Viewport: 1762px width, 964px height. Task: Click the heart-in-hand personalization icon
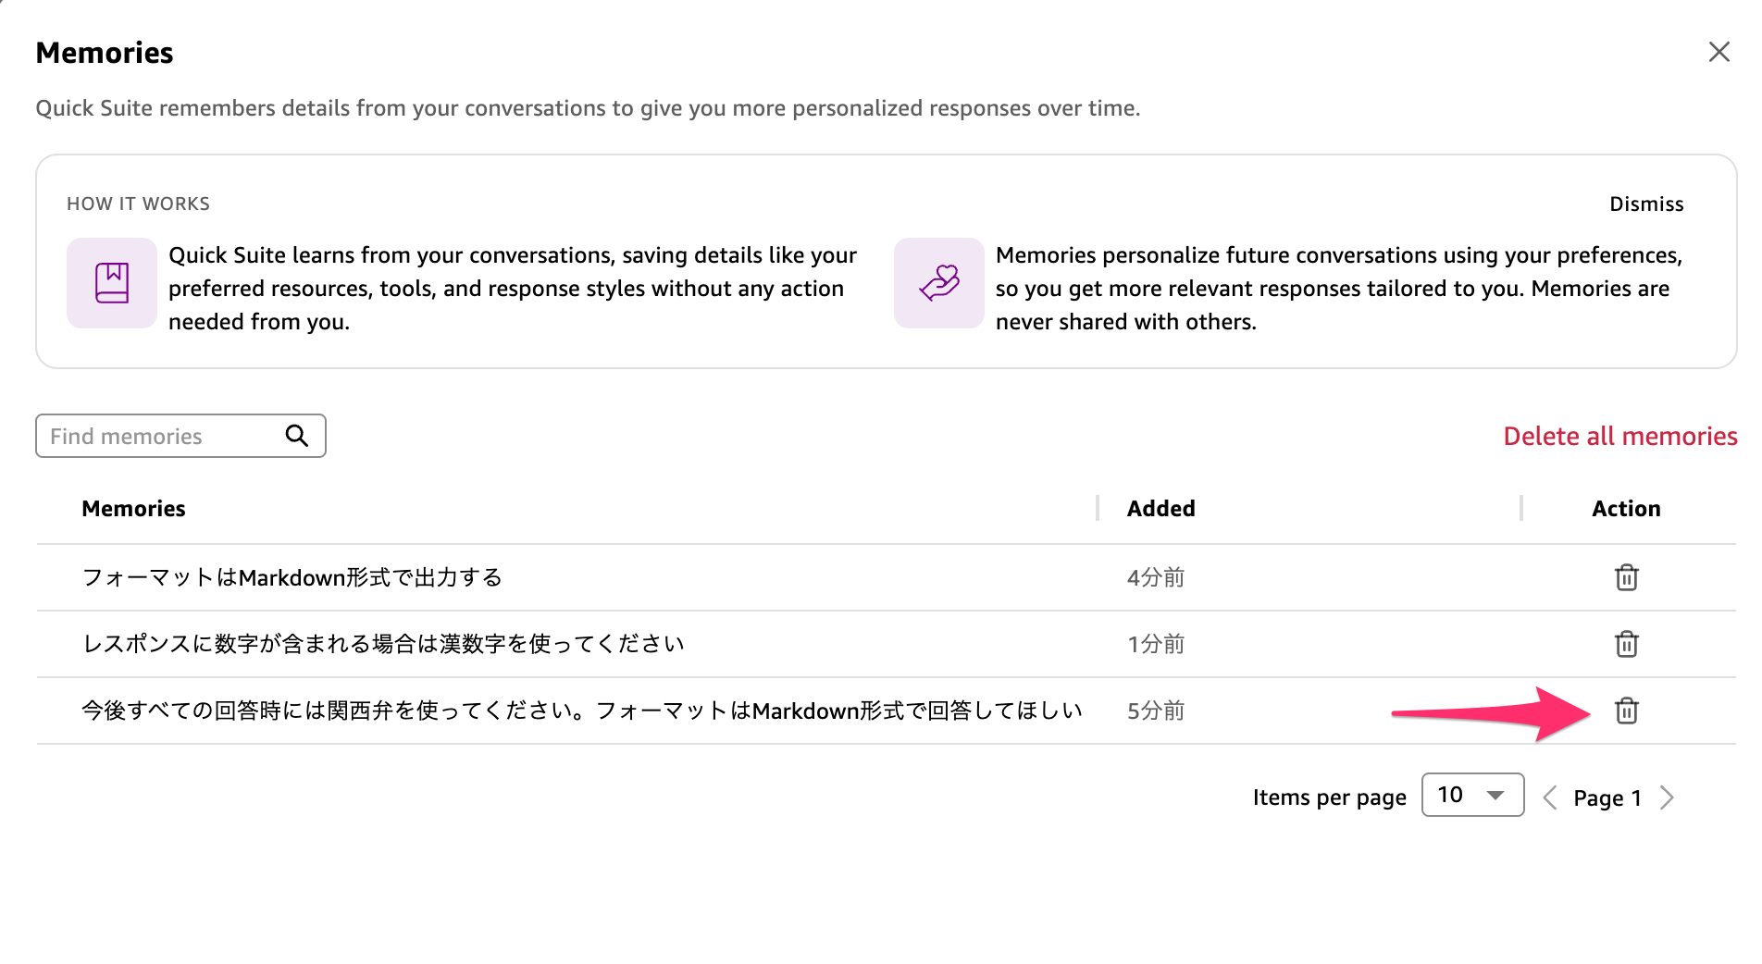[938, 283]
